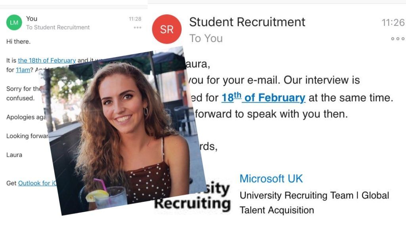406x228 pixels.
Task: Click the 'University Recruiting Team | Global' text
Action: [x=314, y=196]
